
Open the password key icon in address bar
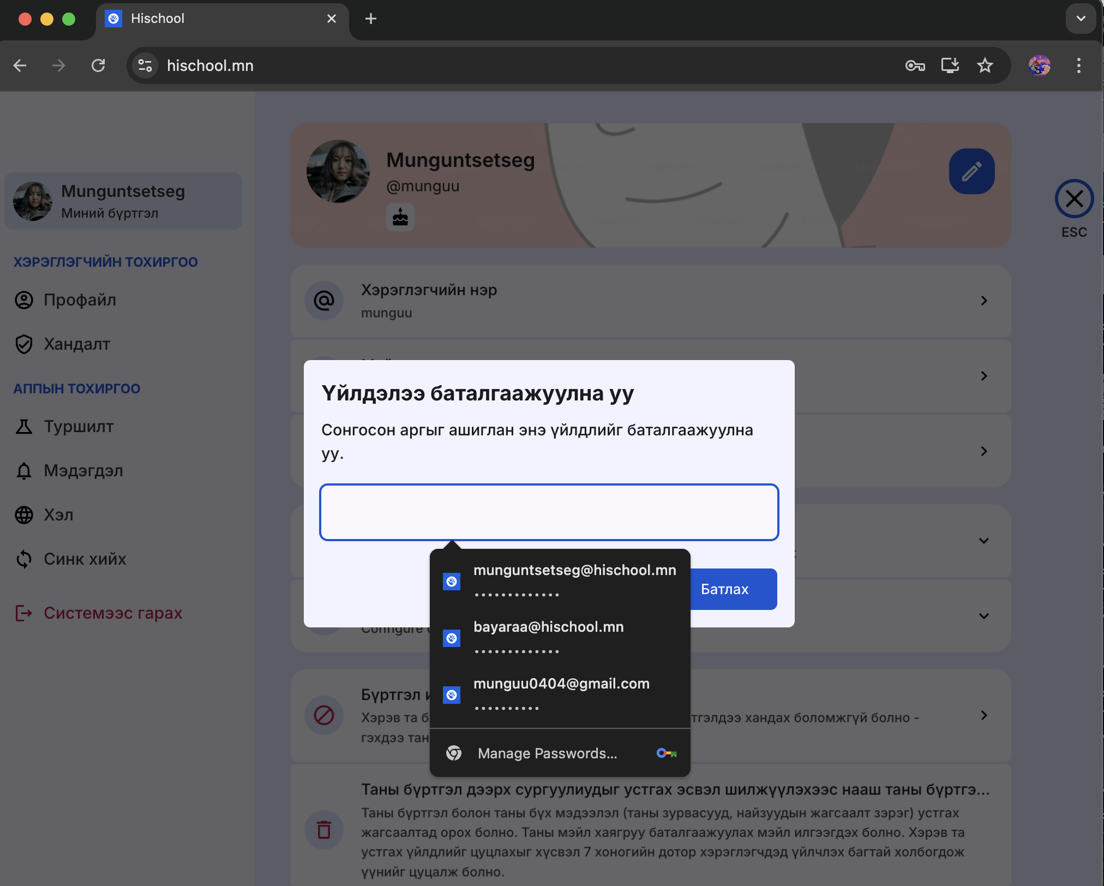[915, 66]
